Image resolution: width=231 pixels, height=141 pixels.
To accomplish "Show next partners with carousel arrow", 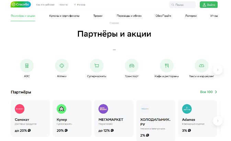I will tap(218, 121).
